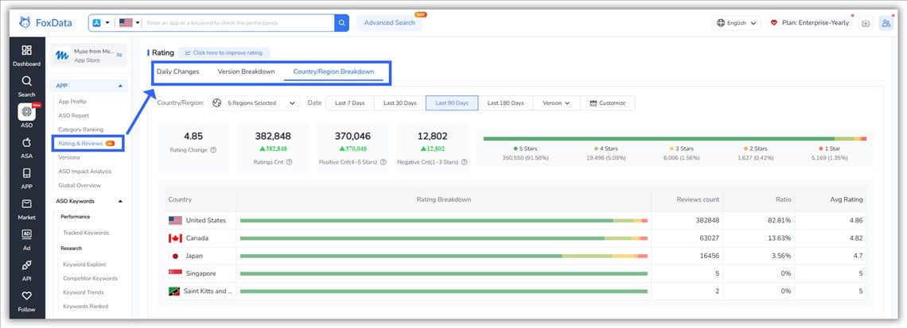The image size is (907, 328).
Task: Click the Singapore flag icon
Action: click(175, 274)
